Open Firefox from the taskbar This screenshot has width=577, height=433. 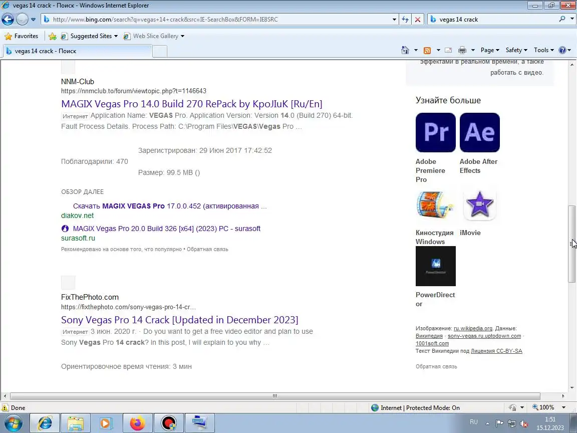pos(137,423)
